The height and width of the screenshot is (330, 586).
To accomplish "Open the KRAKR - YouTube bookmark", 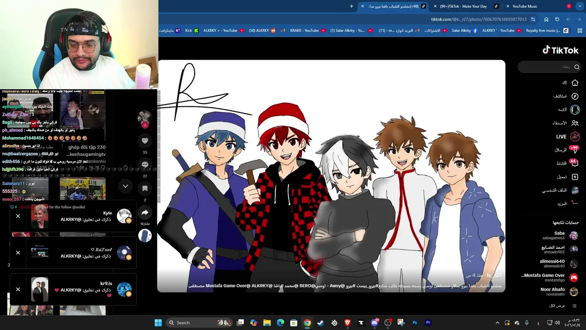I will tap(308, 31).
